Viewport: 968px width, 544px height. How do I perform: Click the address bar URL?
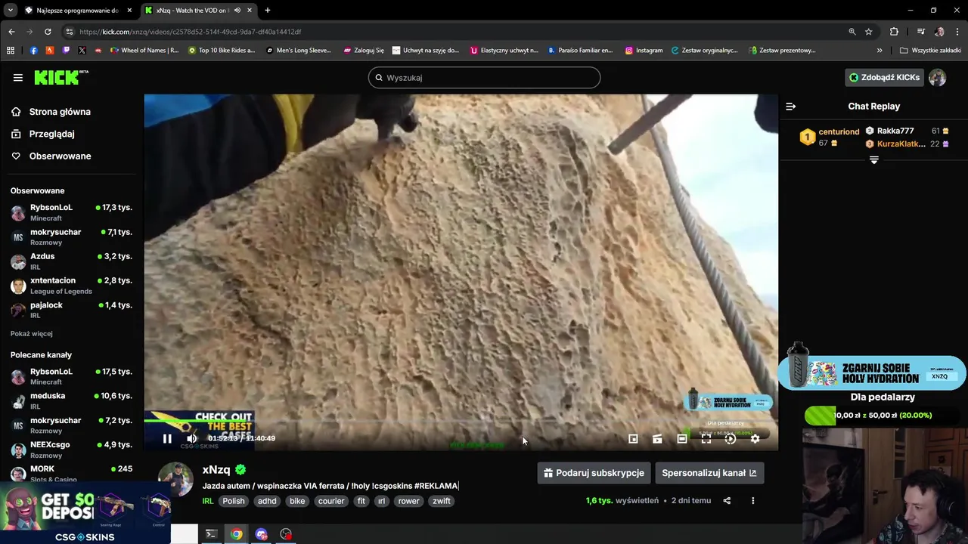(191, 32)
